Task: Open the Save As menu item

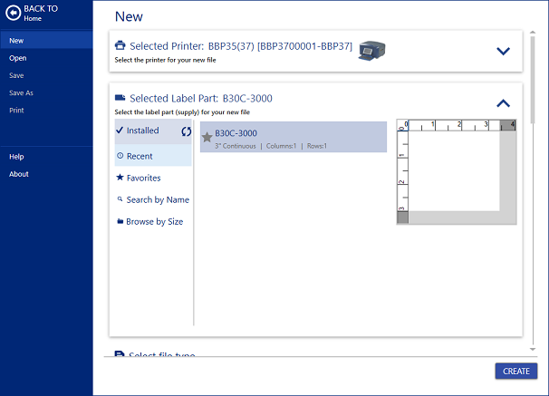Action: pyautogui.click(x=22, y=92)
